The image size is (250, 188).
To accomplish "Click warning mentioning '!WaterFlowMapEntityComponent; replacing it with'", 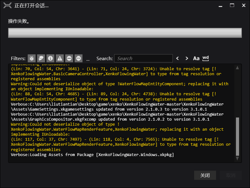I will (x=119, y=86).
